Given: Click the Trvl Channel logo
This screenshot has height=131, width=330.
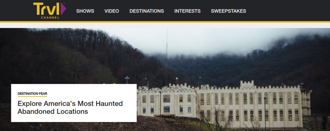Looking at the screenshot, I should click(x=50, y=11).
